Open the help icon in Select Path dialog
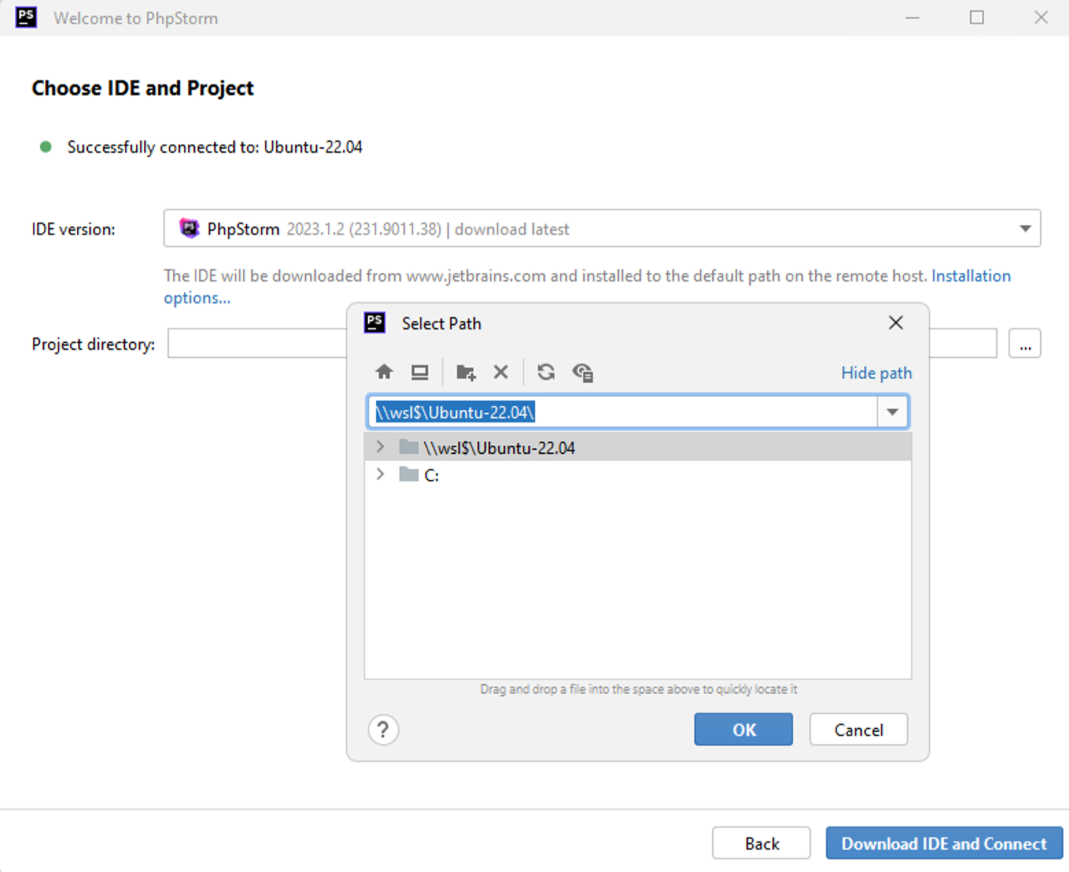The height and width of the screenshot is (872, 1069). [x=383, y=729]
